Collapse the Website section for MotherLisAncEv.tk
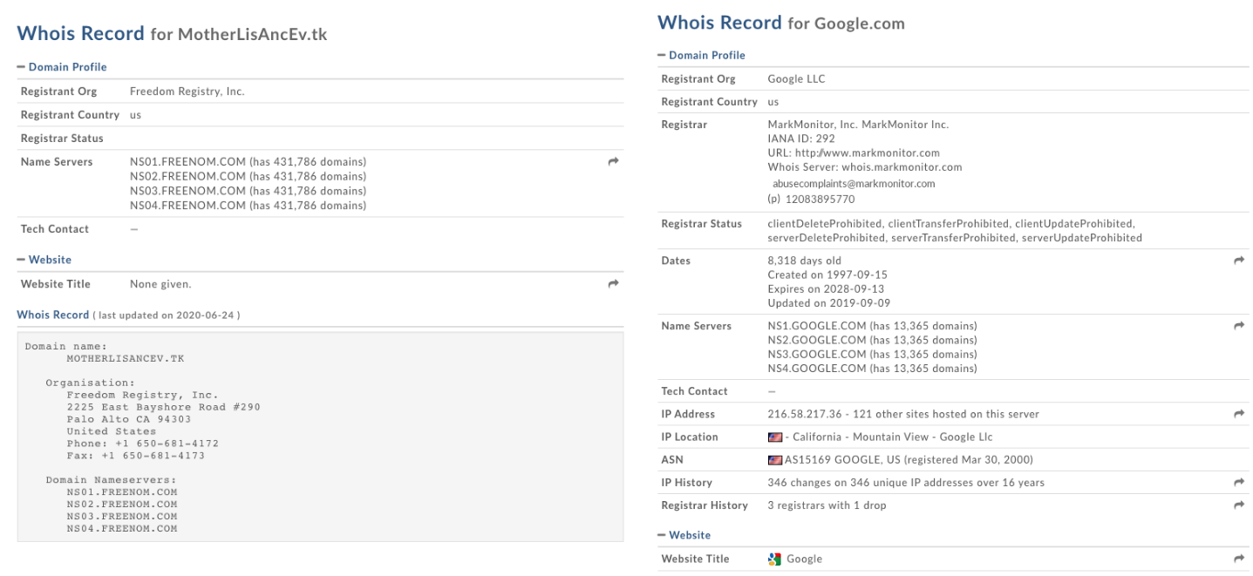 [x=44, y=260]
